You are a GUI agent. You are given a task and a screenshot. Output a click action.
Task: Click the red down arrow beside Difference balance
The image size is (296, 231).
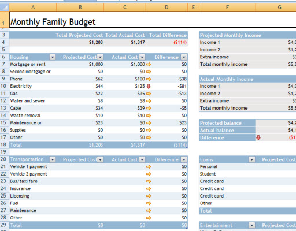click(258, 137)
